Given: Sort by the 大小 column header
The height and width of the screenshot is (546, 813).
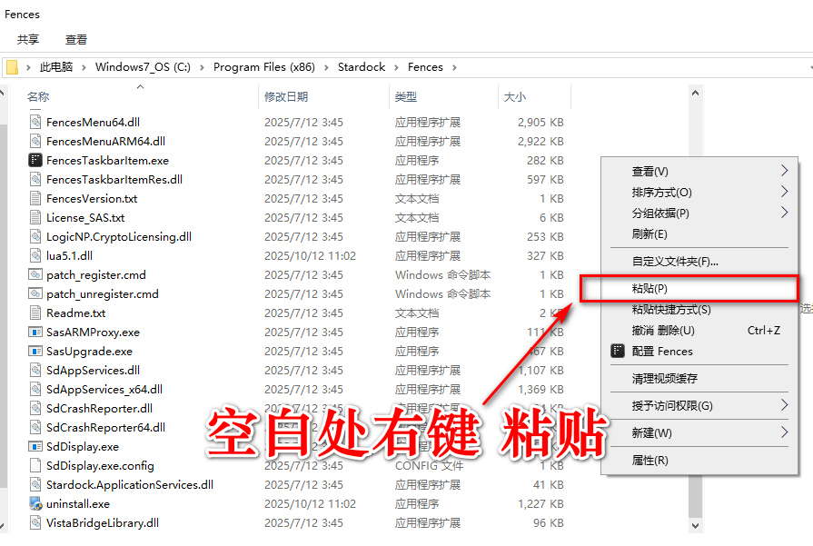Looking at the screenshot, I should [534, 96].
